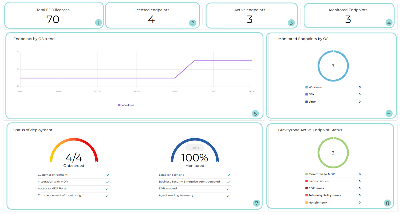Click the Total EDR licenses value 70

pos(53,19)
